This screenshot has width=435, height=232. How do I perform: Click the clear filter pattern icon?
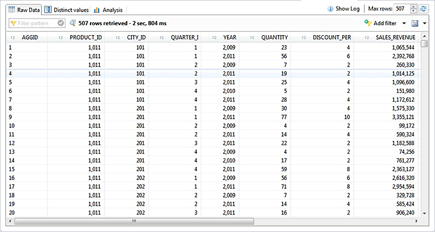click(61, 23)
